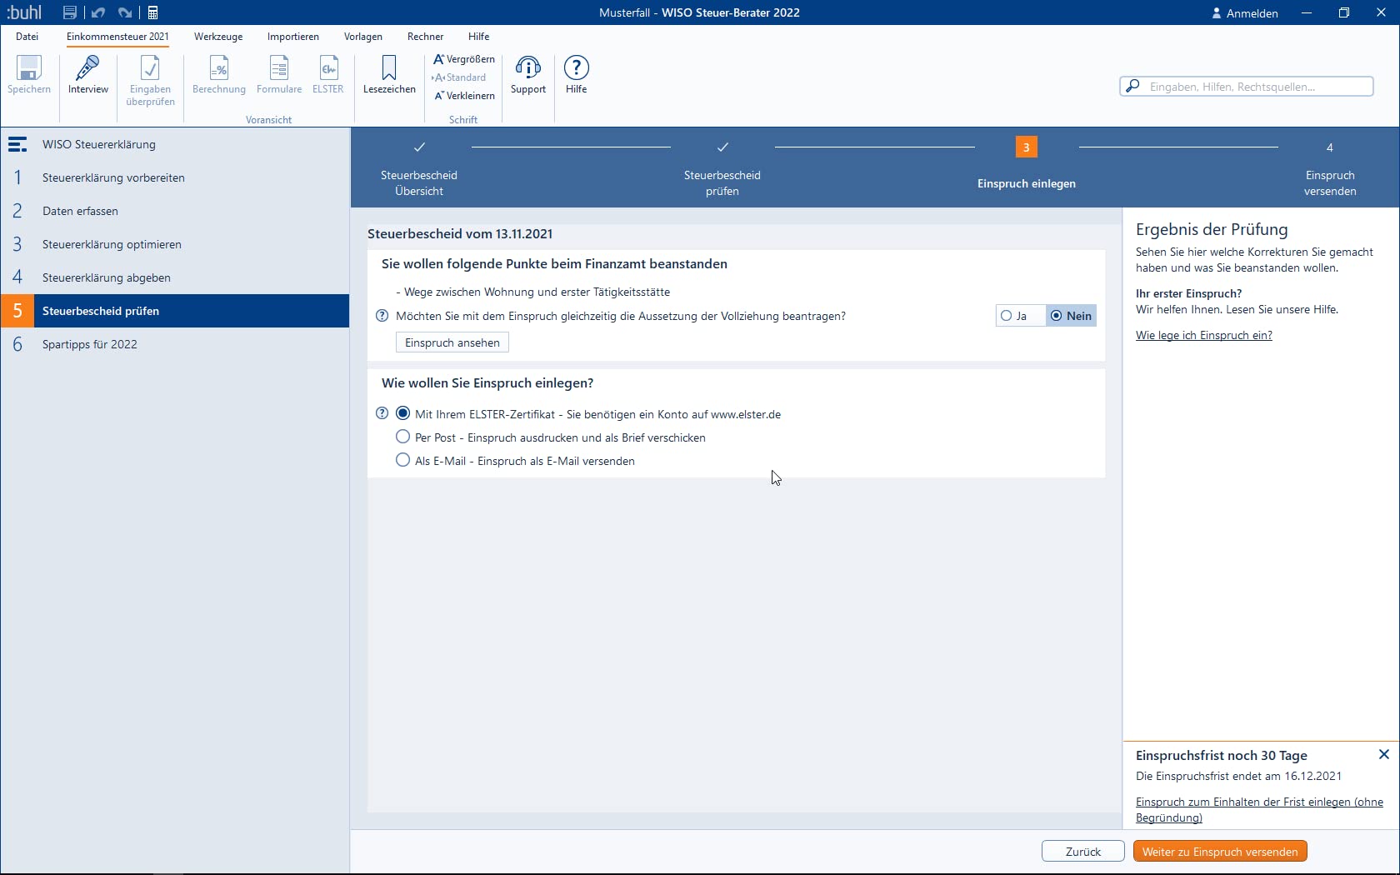Open the Werkzeuge menu
Image resolution: width=1400 pixels, height=875 pixels.
tap(218, 37)
